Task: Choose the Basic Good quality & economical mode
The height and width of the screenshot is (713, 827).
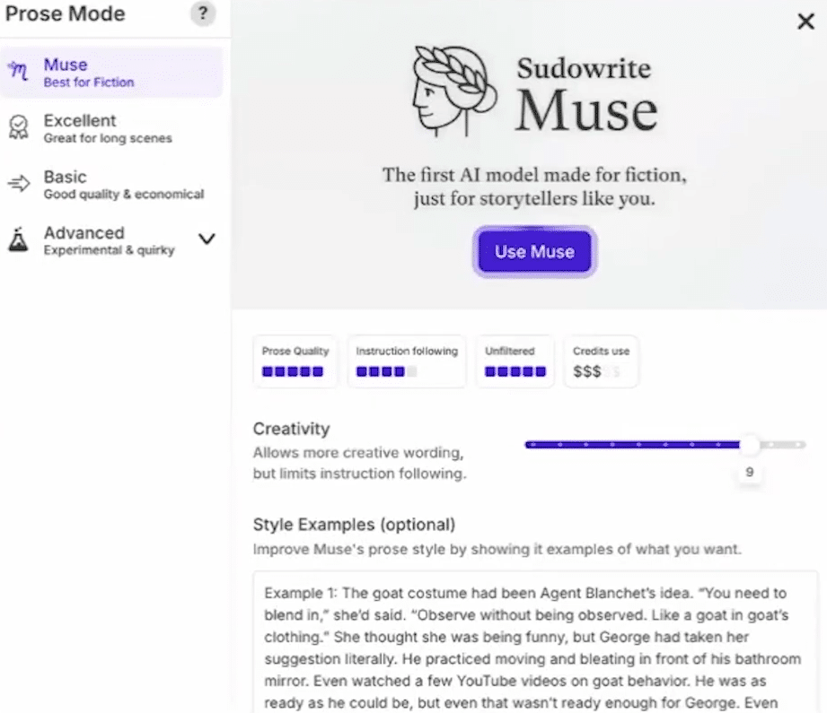Action: tap(111, 185)
